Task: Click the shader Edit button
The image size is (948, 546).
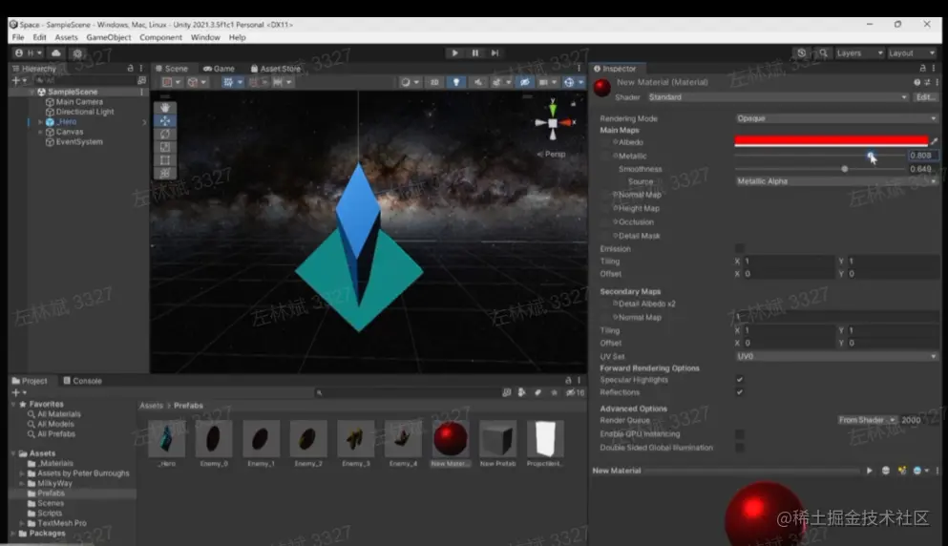Action: 924,97
